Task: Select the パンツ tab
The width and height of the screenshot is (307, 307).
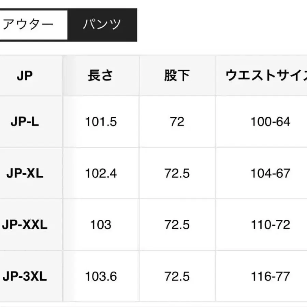Action: (x=102, y=25)
